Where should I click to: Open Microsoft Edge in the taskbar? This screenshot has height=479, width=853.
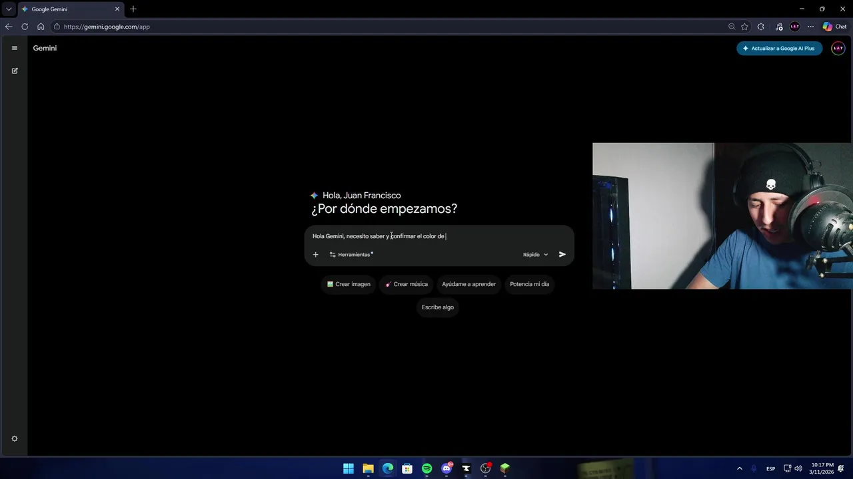[x=388, y=468]
